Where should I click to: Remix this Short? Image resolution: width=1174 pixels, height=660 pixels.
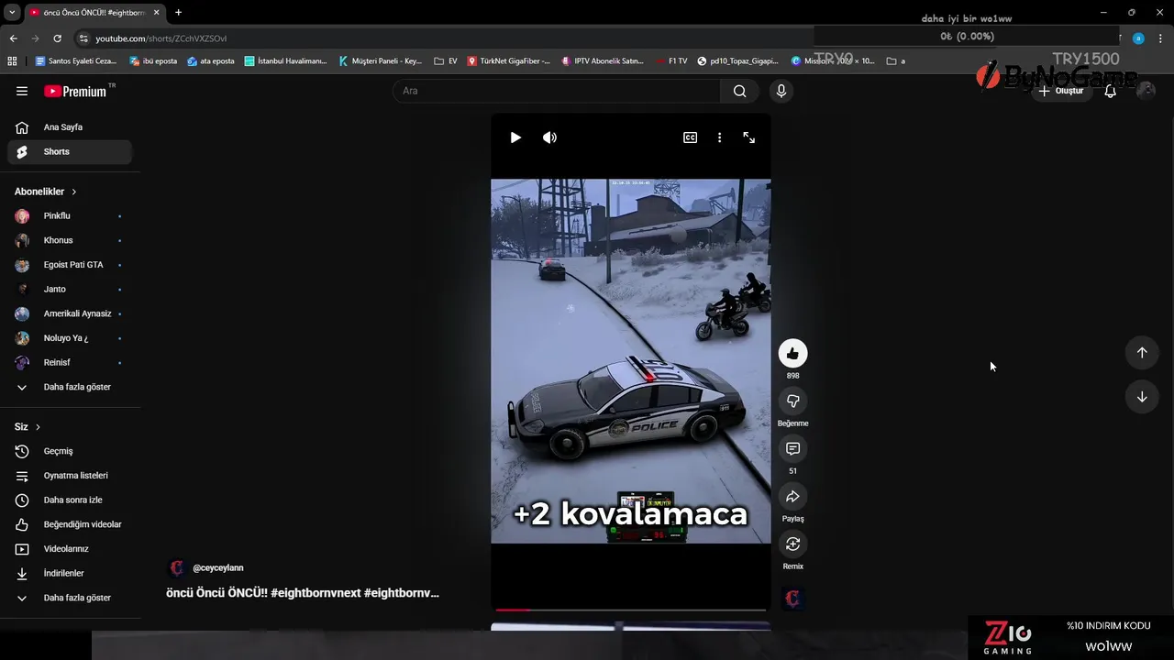point(792,544)
